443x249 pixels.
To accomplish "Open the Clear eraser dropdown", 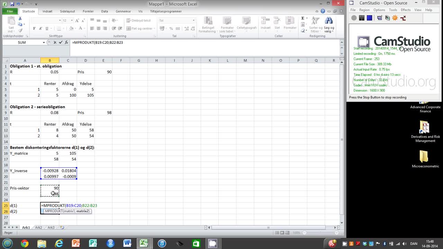I will coord(307,30).
